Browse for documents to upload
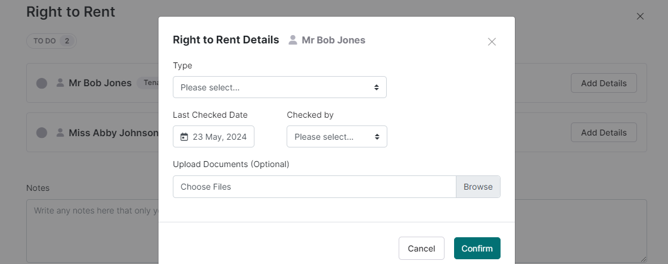The image size is (668, 264). click(x=478, y=187)
